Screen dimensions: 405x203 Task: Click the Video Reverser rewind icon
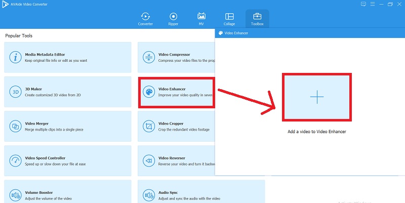point(149,161)
